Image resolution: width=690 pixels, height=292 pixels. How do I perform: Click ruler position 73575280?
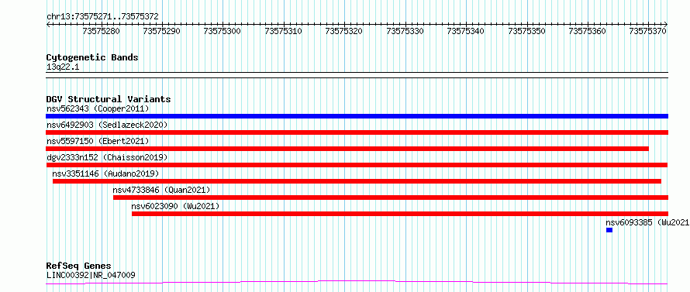102,31
